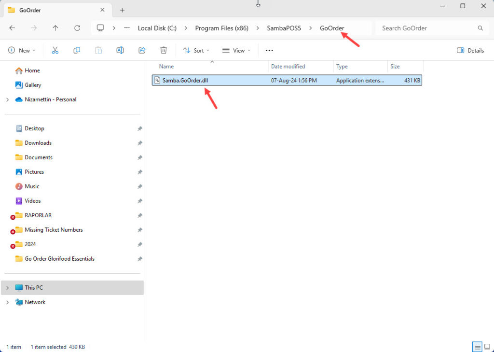Click the 431 KB size cell
Viewport: 494px width, 352px height.
412,81
